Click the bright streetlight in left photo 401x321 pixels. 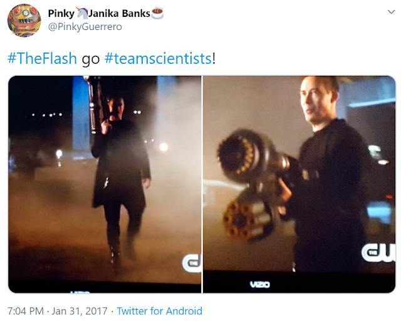coord(164,147)
